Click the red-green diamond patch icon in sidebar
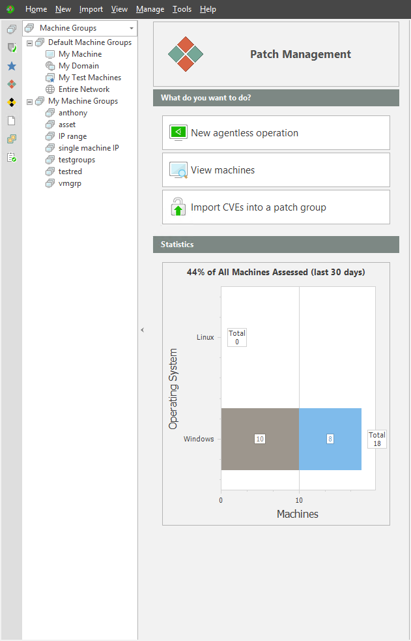This screenshot has width=411, height=641. click(11, 84)
